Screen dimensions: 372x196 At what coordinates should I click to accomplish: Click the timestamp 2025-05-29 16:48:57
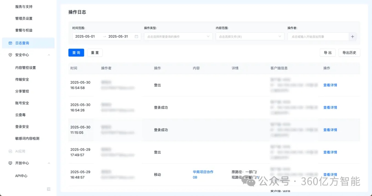80,175
